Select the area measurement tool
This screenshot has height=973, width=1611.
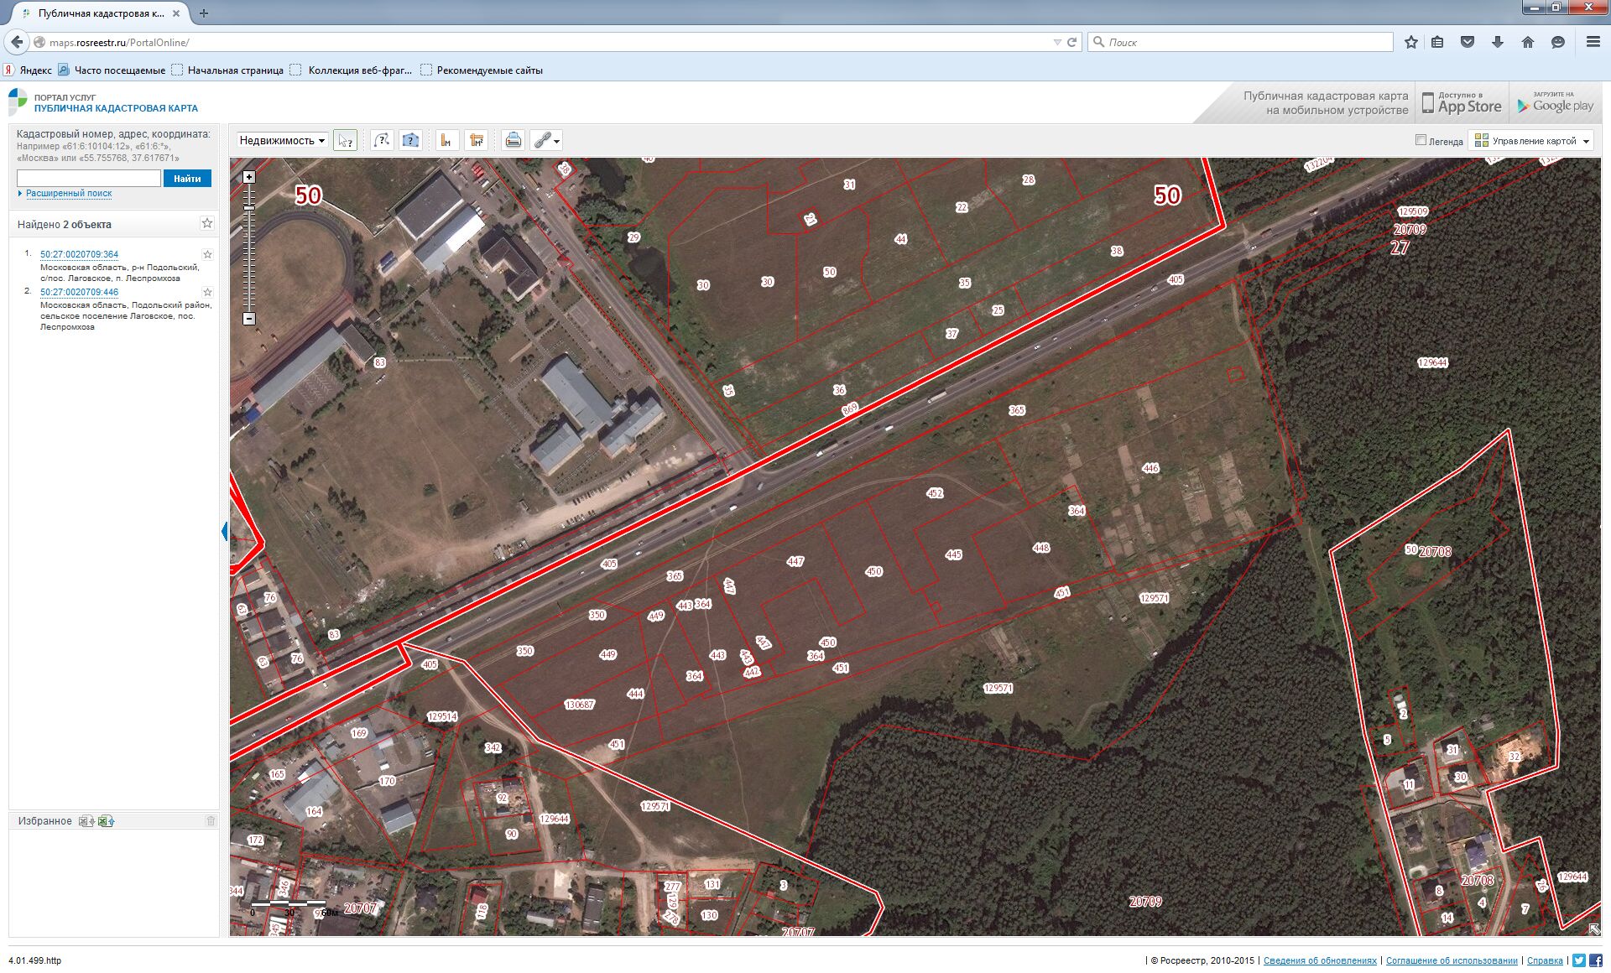[x=477, y=141]
